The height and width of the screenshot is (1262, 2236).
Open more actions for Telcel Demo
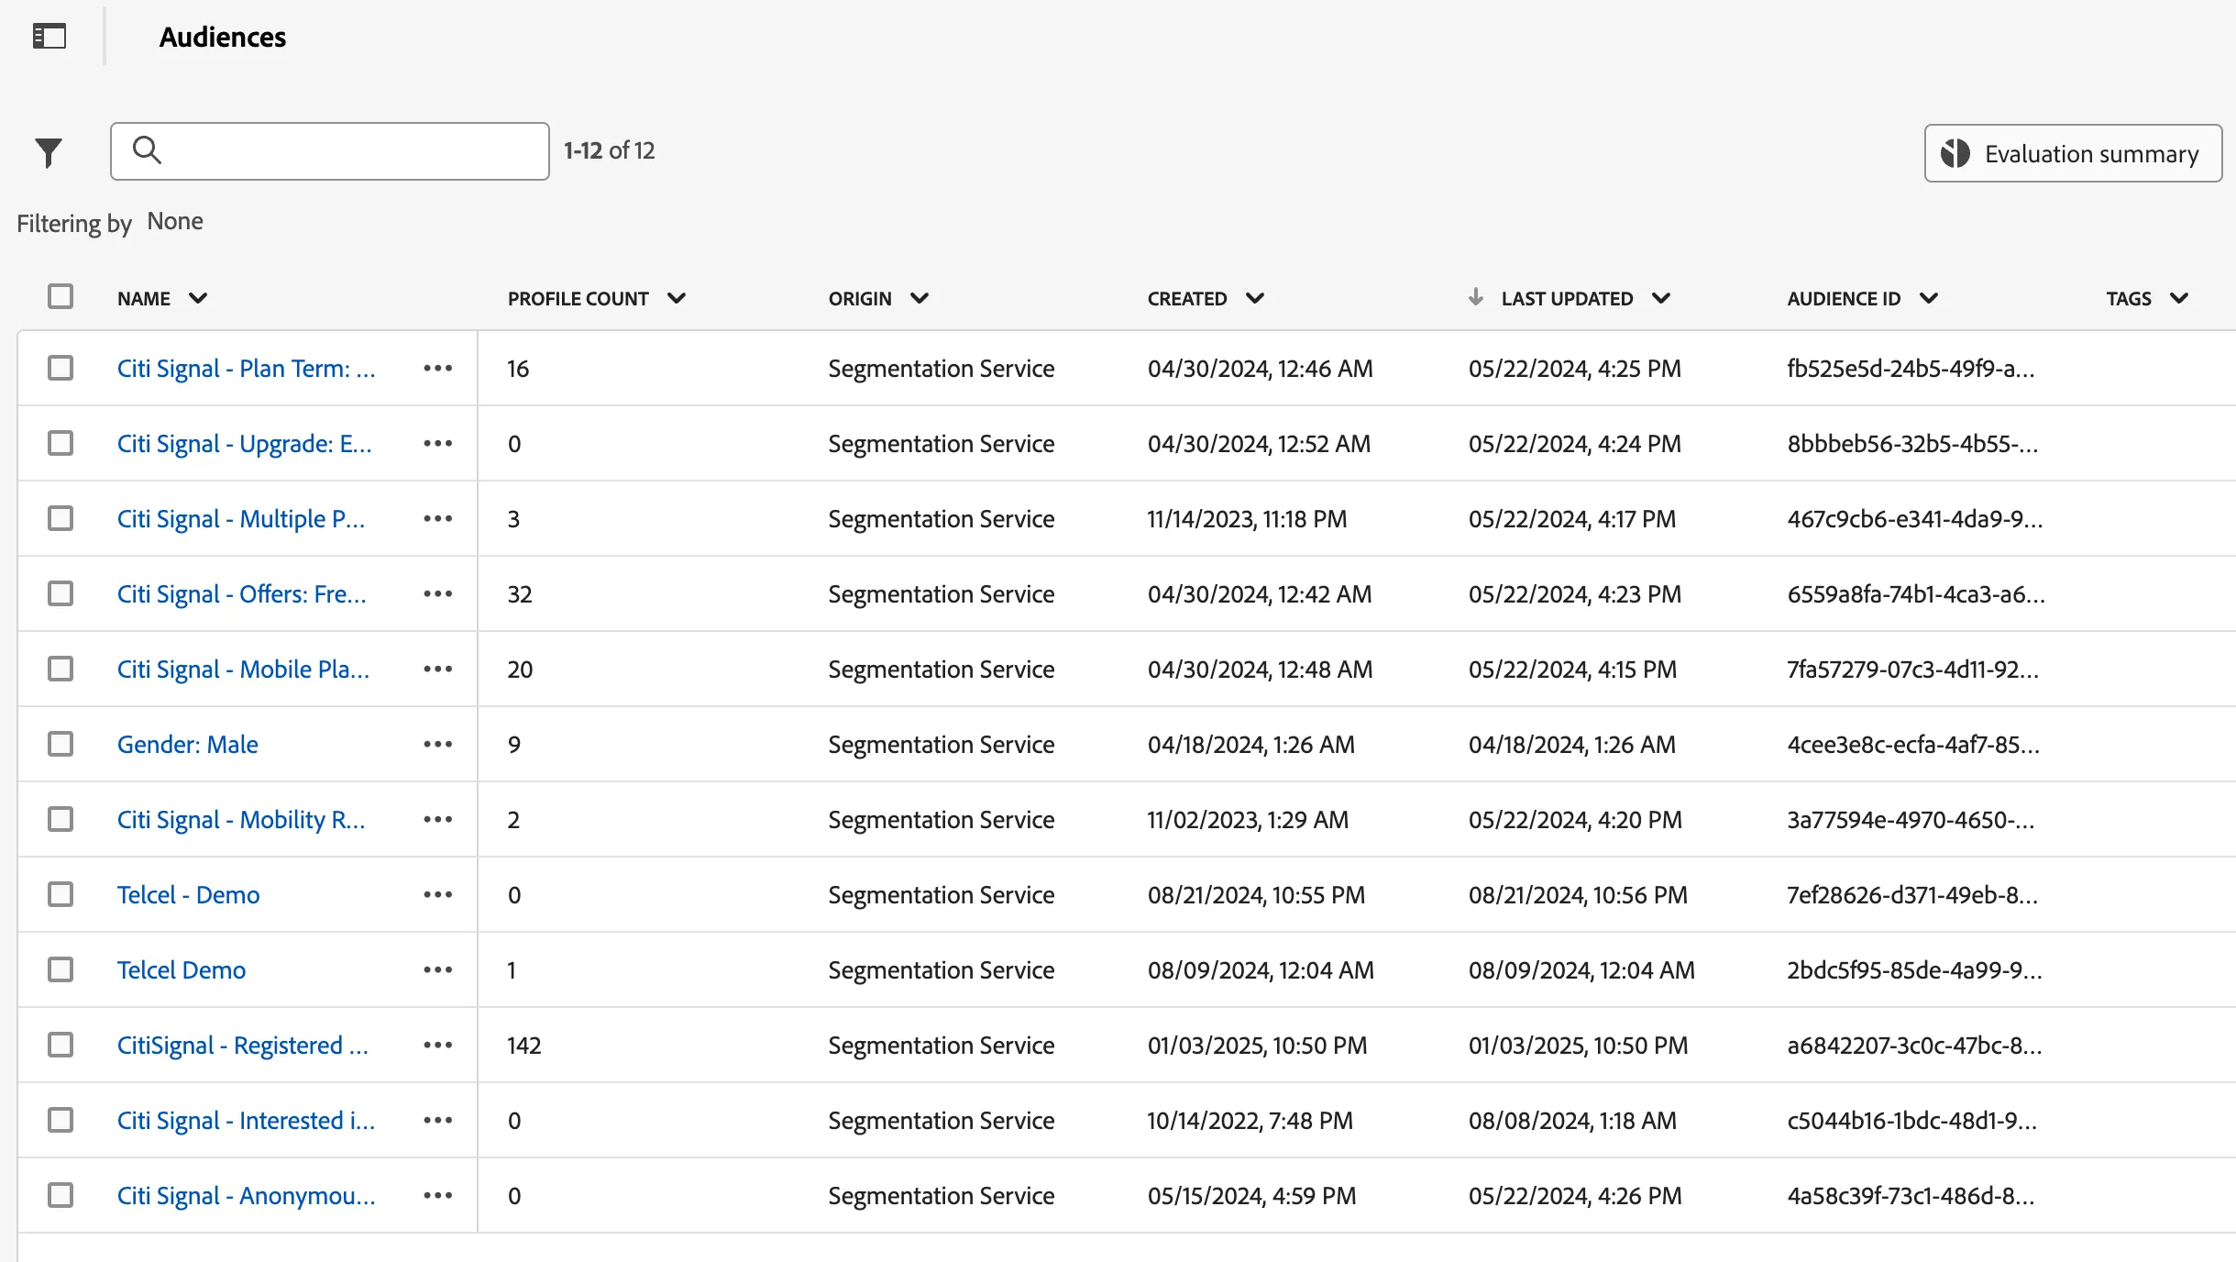[x=438, y=970]
